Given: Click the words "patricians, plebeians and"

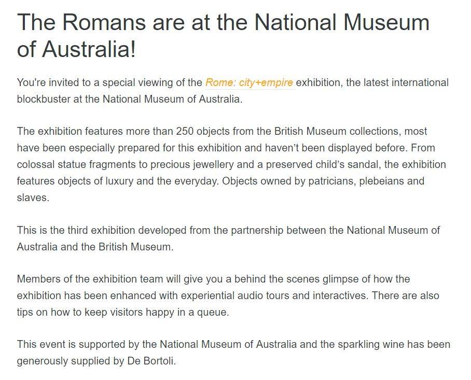Looking at the screenshot, I should [366, 181].
